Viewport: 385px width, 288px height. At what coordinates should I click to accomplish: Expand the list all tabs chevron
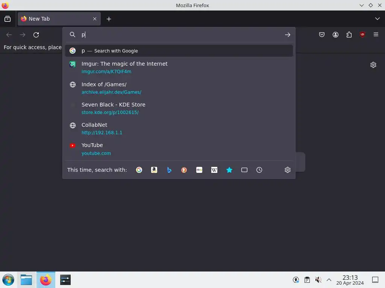tap(377, 19)
